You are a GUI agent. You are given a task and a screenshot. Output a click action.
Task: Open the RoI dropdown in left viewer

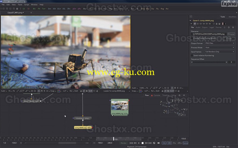click(71, 91)
